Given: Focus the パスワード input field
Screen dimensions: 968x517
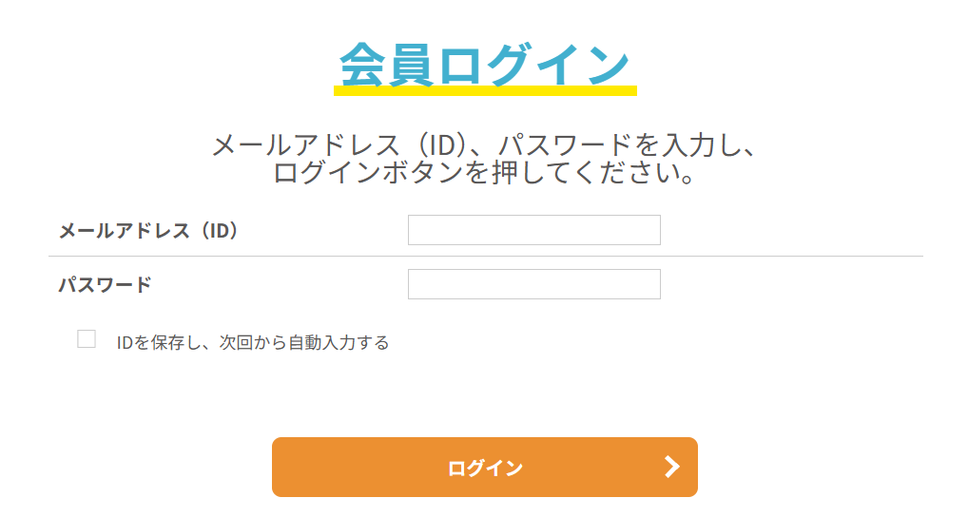Looking at the screenshot, I should pos(533,284).
